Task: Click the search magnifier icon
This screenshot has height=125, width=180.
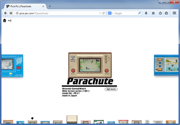Action: pyautogui.click(x=139, y=13)
